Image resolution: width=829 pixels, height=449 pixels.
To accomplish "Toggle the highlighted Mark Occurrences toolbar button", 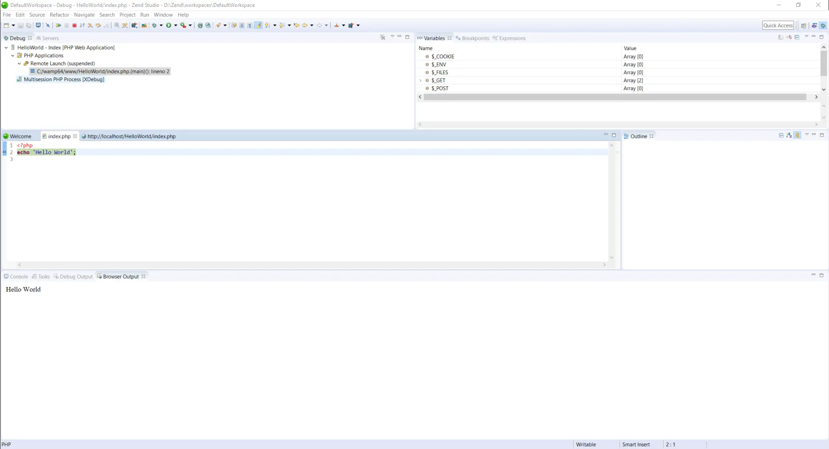I will click(258, 25).
